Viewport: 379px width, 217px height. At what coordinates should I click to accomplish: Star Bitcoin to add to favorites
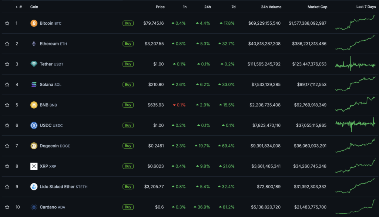7,23
